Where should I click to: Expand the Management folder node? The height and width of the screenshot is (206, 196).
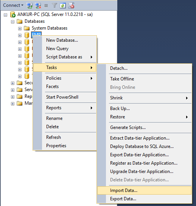(12, 104)
